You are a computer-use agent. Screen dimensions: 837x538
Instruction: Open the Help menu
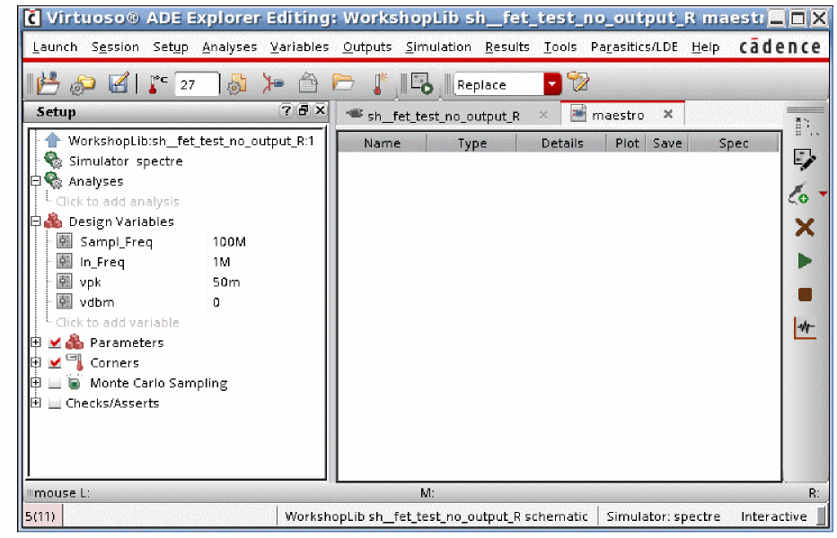click(x=705, y=47)
